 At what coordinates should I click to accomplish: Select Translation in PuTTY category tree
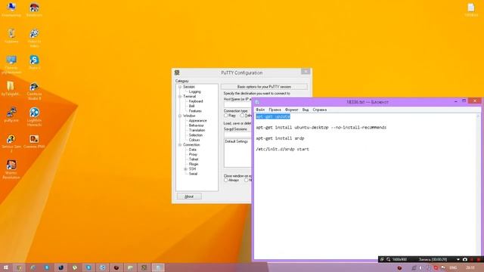(x=197, y=130)
